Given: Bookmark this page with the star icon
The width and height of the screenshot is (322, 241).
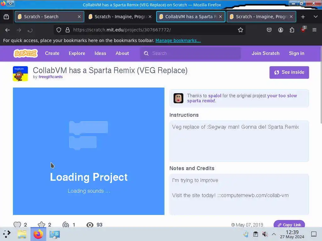Looking at the screenshot, I should (x=241, y=30).
